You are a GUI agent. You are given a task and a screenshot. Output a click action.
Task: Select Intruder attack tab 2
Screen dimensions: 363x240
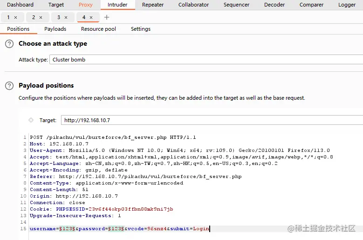pyautogui.click(x=34, y=17)
